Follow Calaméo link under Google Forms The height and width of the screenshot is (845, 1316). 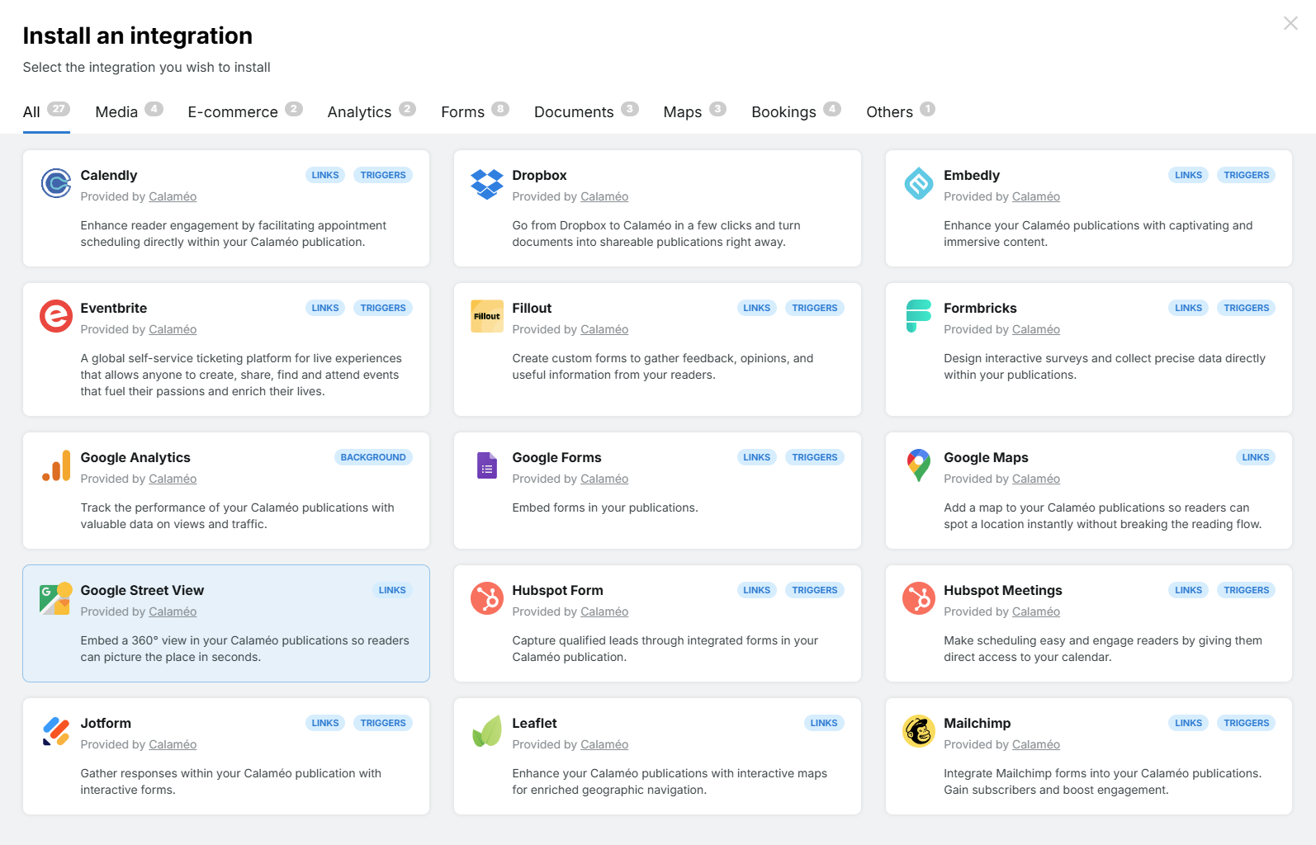(604, 479)
